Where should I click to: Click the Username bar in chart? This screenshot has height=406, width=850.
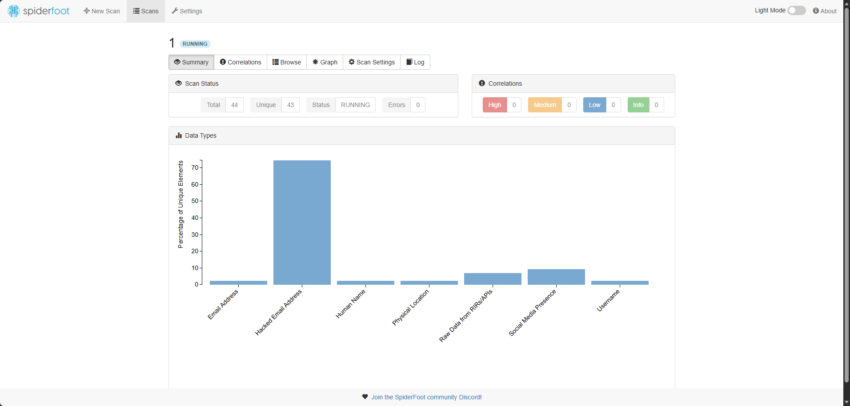click(x=620, y=283)
